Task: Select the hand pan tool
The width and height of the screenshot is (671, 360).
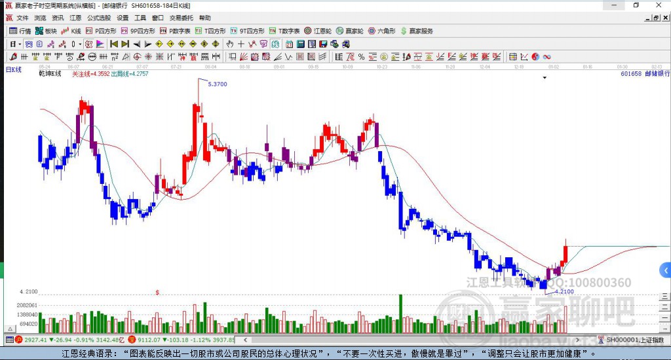Action: [230, 44]
